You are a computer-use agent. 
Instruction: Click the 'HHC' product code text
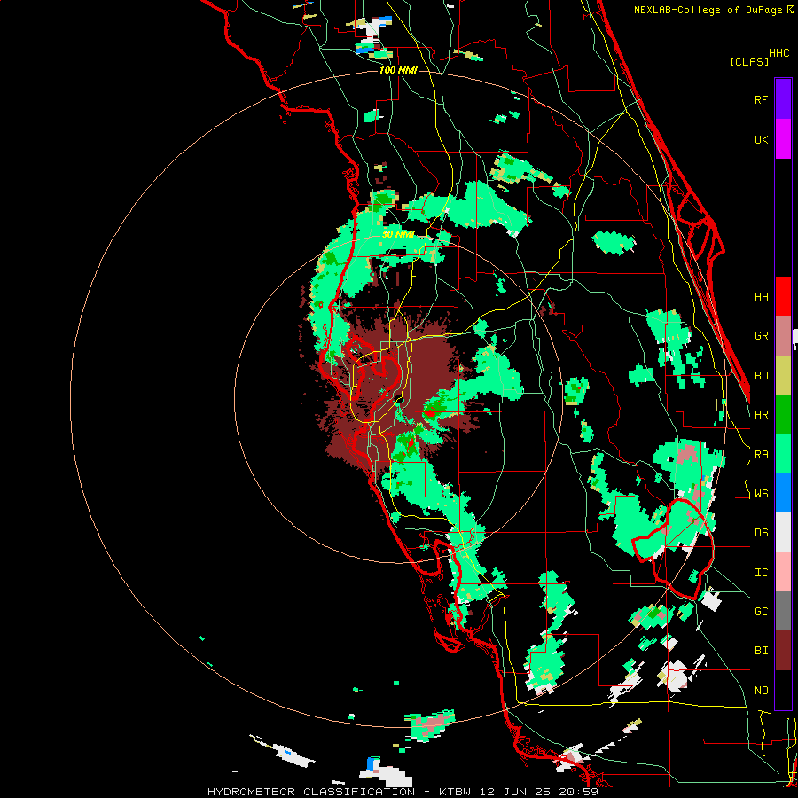pos(778,53)
